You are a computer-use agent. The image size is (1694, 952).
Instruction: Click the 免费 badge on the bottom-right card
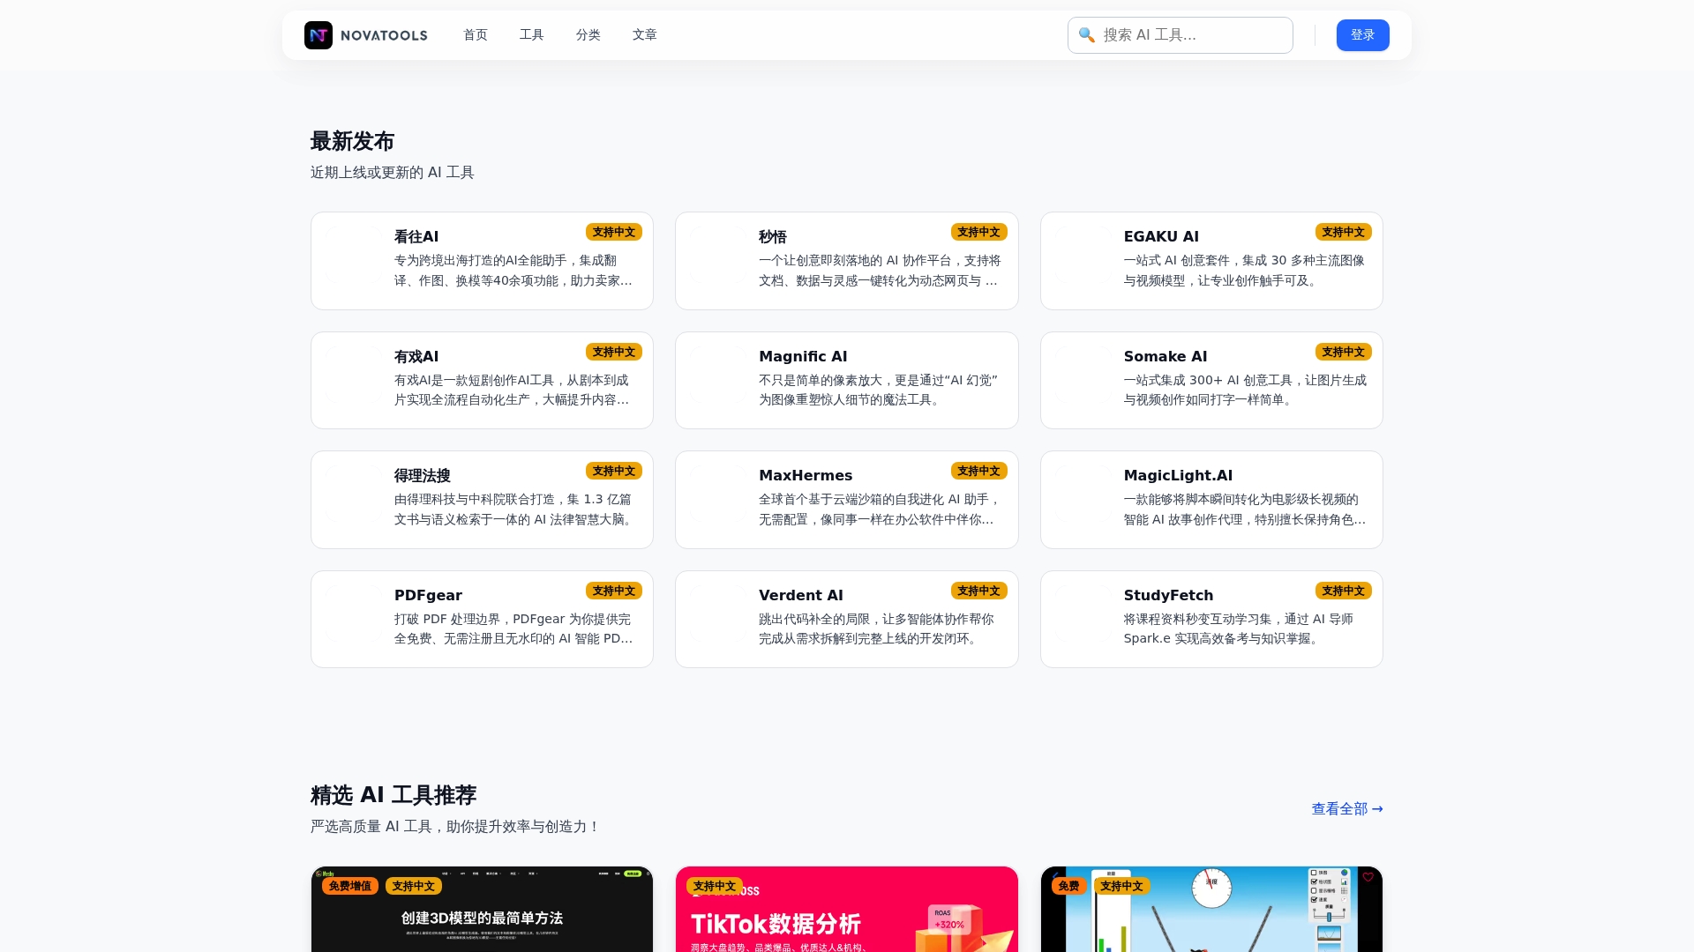click(x=1068, y=886)
